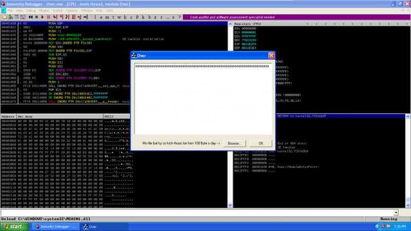
Task: Open Handles window with the h button
Action: tap(125, 17)
